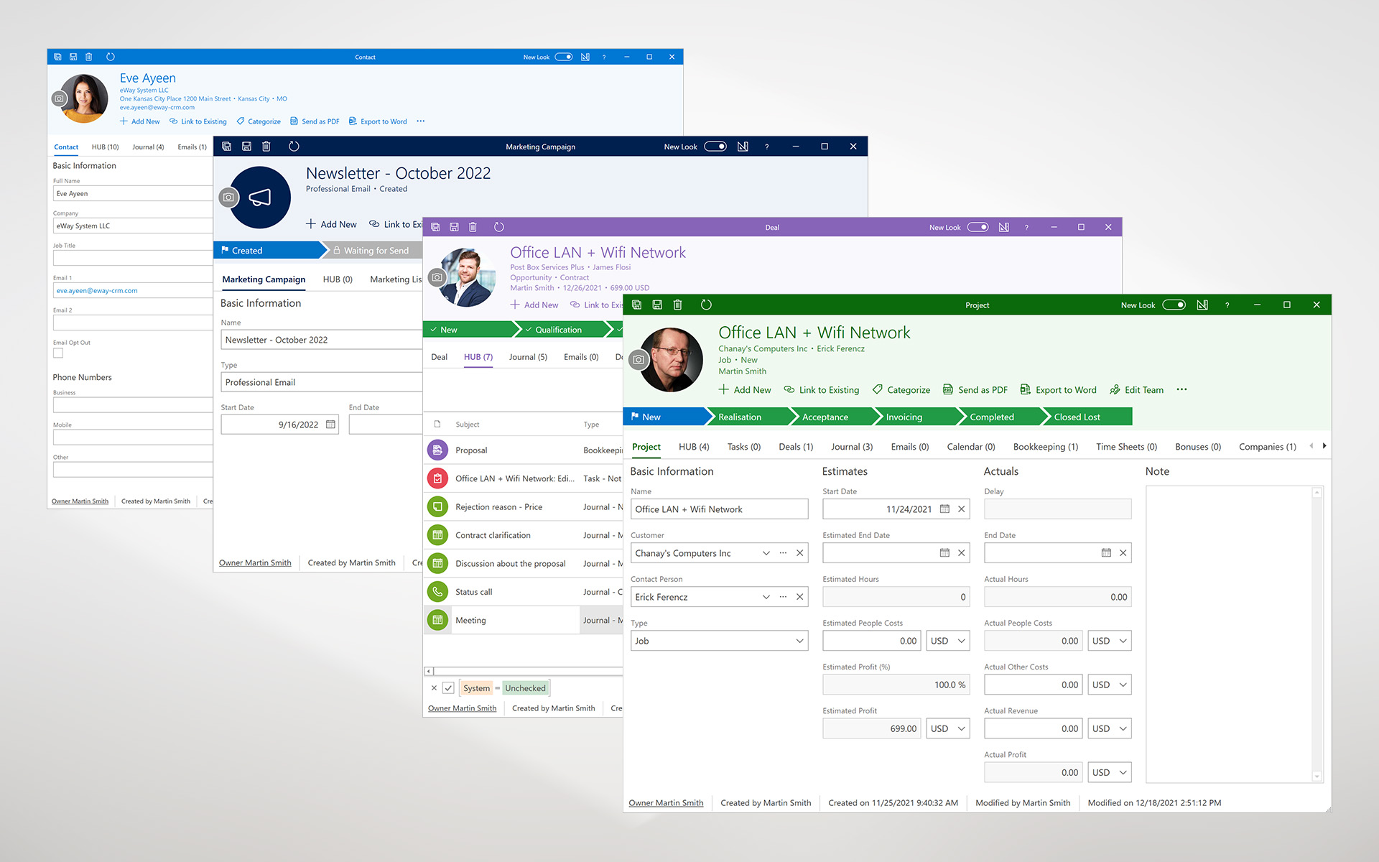Image resolution: width=1379 pixels, height=862 pixels.
Task: Click Add New in Project window
Action: point(745,389)
